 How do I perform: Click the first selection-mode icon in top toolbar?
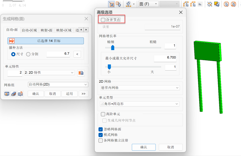pyautogui.click(x=111, y=4)
